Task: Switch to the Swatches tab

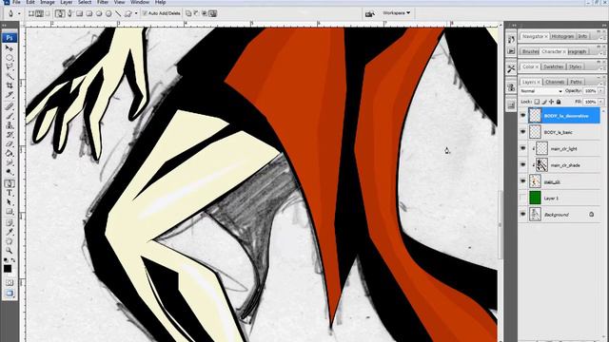Action: pyautogui.click(x=554, y=66)
